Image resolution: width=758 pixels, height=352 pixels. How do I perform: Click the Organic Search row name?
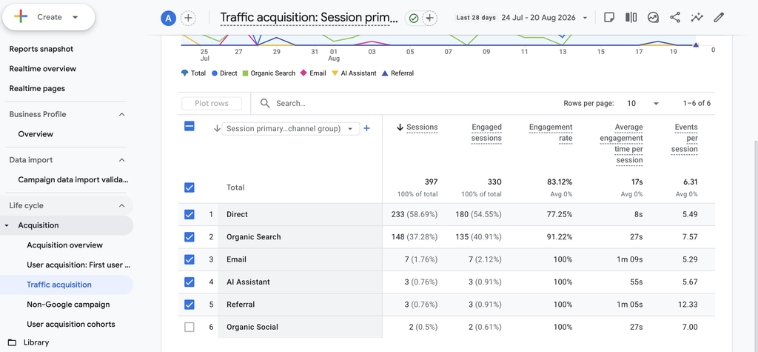[x=254, y=236]
